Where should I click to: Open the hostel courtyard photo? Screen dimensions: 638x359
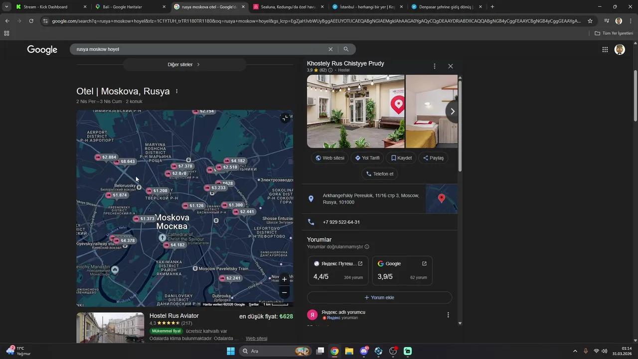[x=356, y=111]
